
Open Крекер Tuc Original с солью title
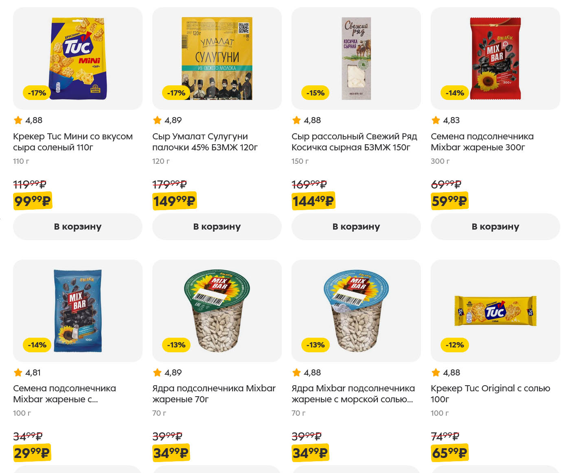click(490, 394)
